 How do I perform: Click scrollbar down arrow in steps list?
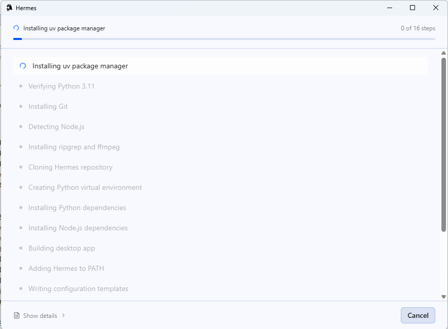pyautogui.click(x=443, y=297)
